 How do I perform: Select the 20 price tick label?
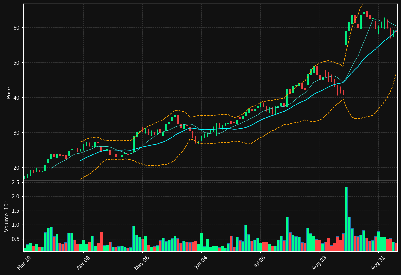click(x=17, y=168)
